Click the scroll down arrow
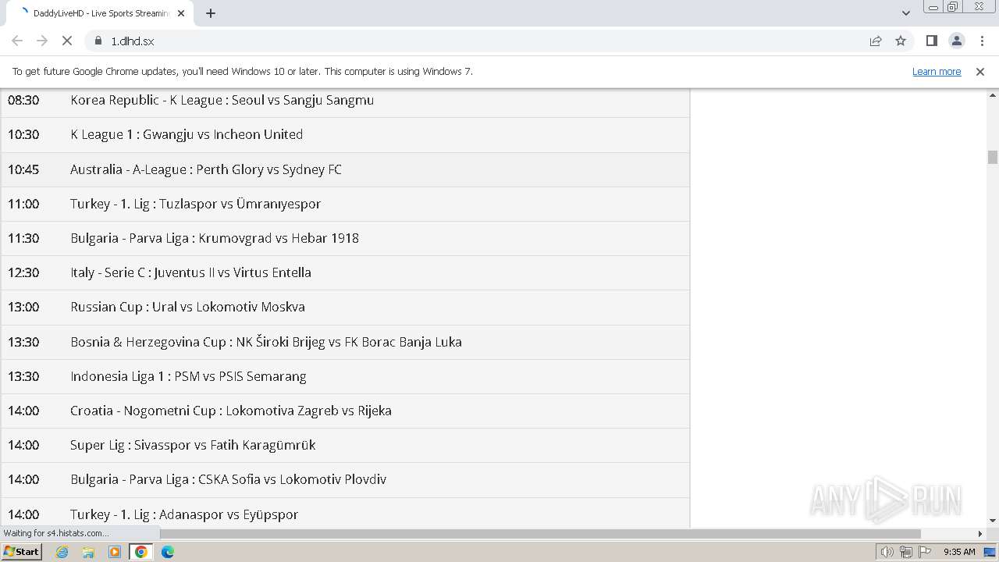Image resolution: width=999 pixels, height=562 pixels. [x=992, y=521]
